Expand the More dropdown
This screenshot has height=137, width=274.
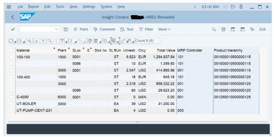coord(164,29)
